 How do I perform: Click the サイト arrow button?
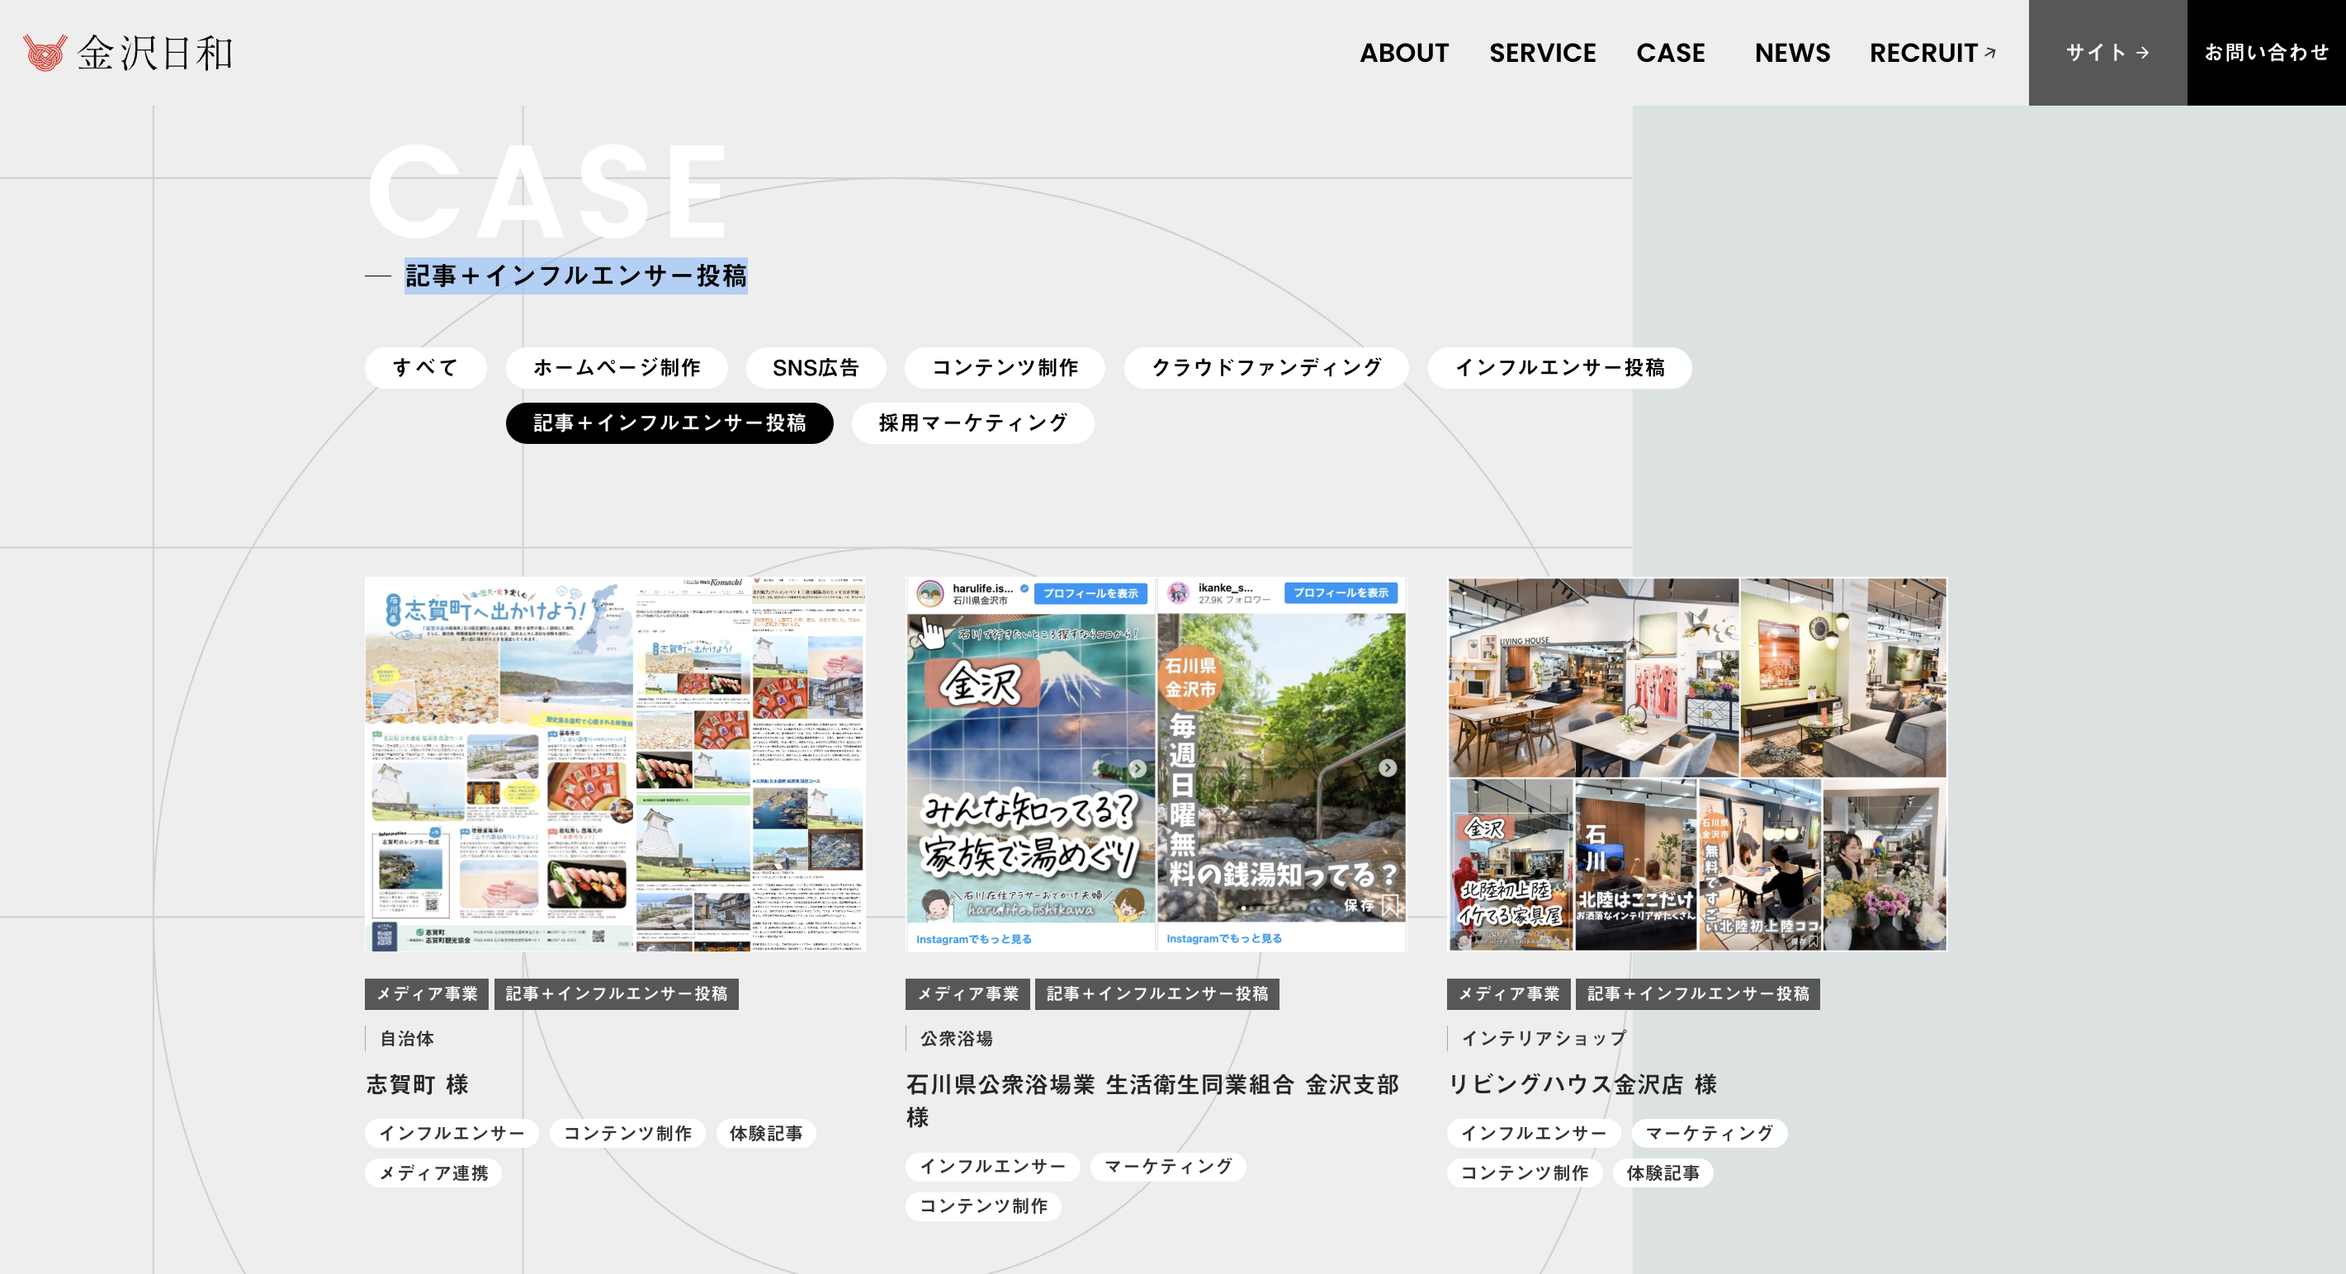pos(2107,53)
